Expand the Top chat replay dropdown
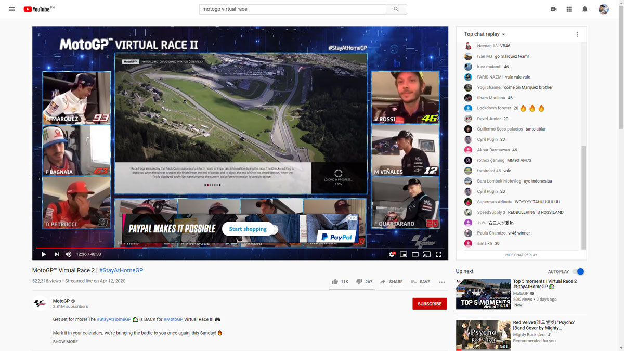Image resolution: width=624 pixels, height=351 pixels. point(485,34)
